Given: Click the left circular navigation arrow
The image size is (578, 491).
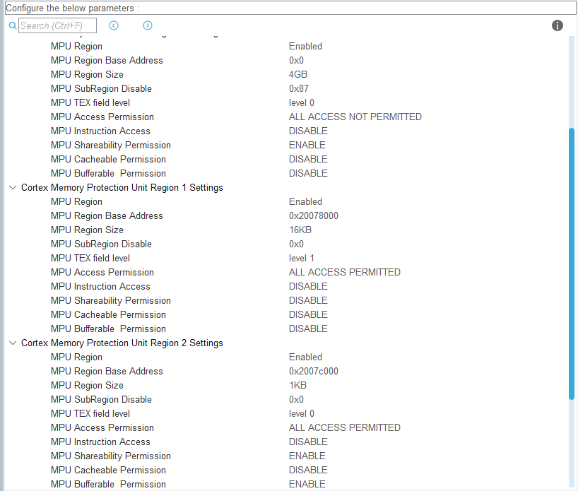Looking at the screenshot, I should click(x=114, y=25).
